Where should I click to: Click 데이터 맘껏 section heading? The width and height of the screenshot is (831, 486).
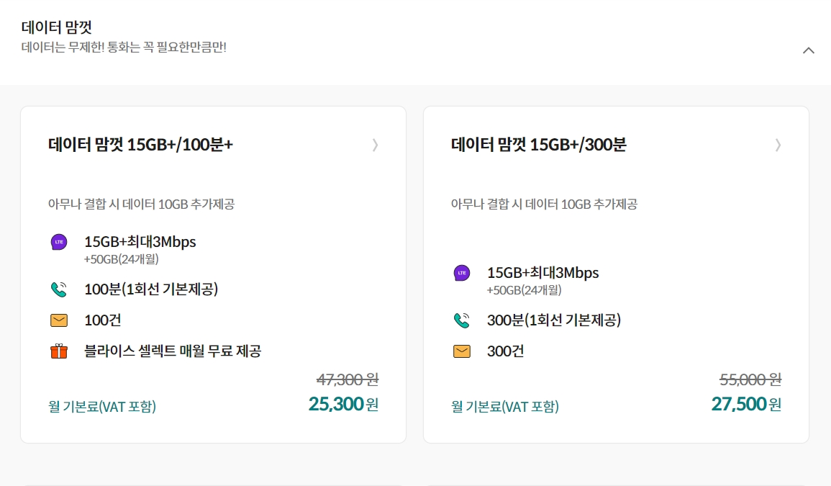point(57,27)
